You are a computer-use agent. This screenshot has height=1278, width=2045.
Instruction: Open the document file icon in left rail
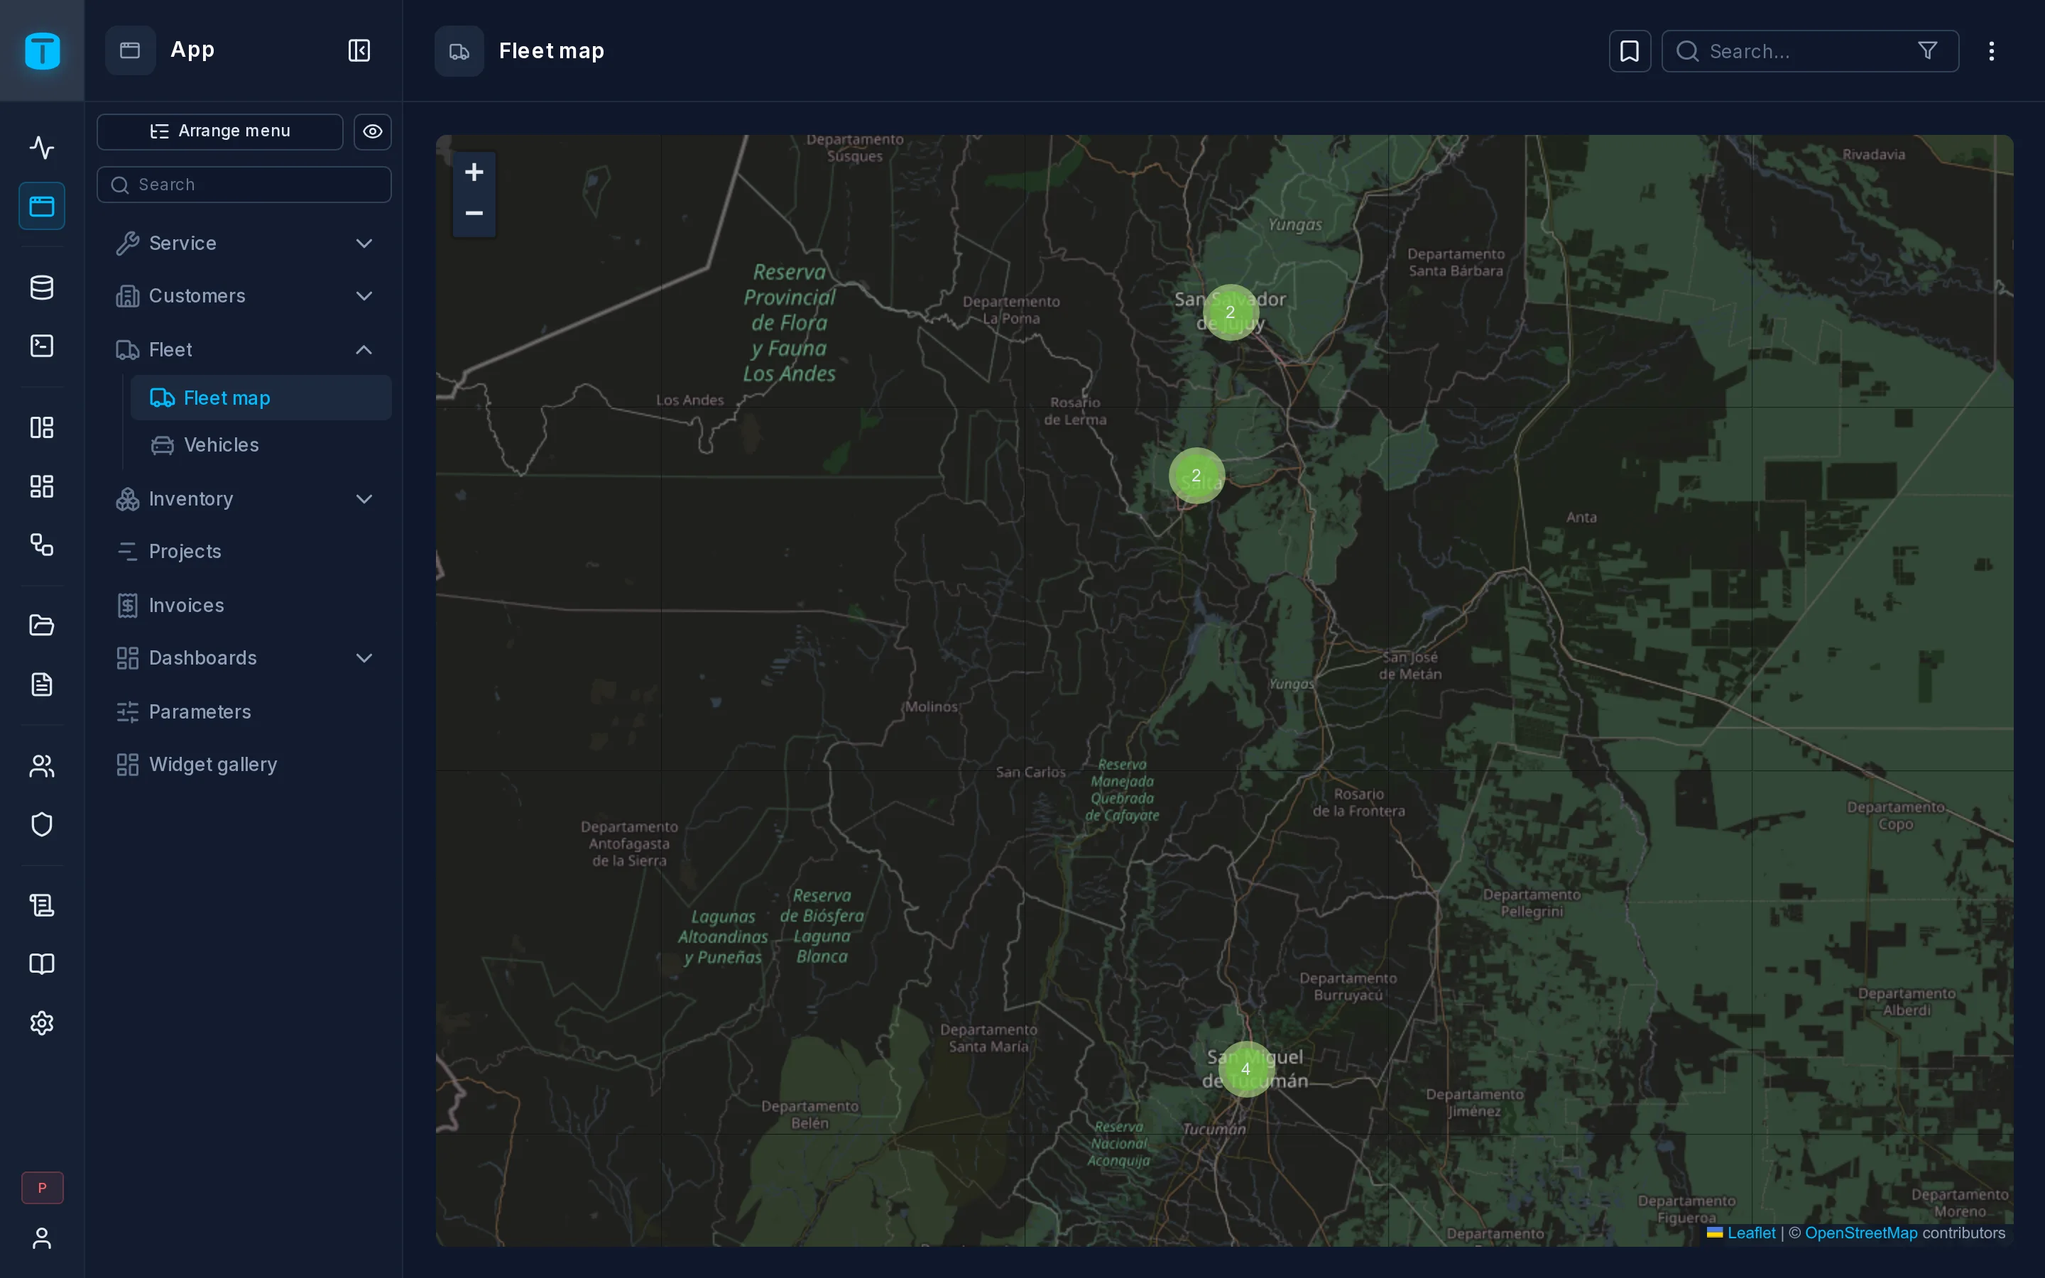tap(41, 684)
